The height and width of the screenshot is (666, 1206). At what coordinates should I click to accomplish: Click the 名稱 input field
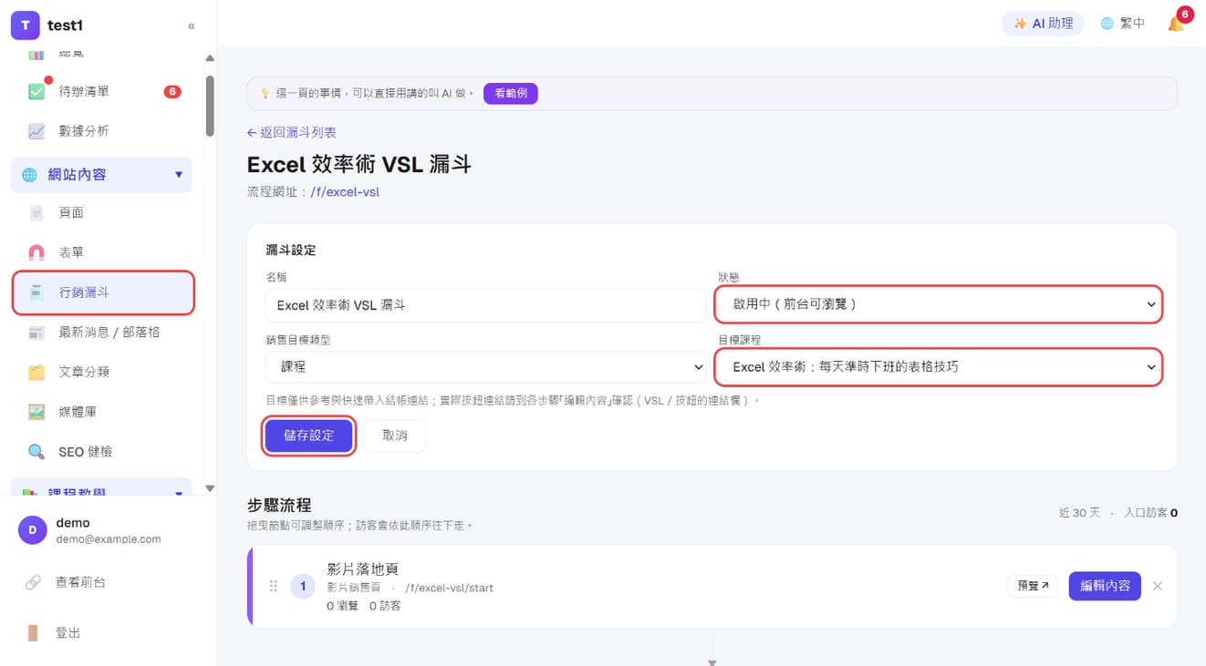(486, 305)
